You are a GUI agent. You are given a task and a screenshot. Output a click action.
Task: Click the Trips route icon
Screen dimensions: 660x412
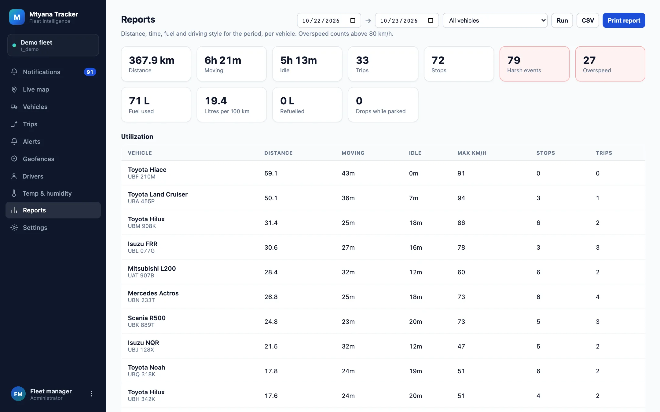(x=14, y=124)
